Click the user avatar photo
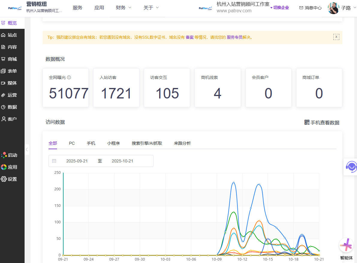357x263 pixels. pyautogui.click(x=333, y=8)
